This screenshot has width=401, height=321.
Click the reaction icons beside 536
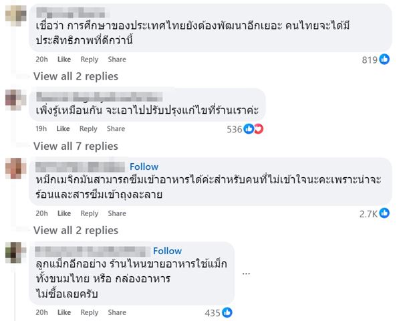click(x=253, y=129)
